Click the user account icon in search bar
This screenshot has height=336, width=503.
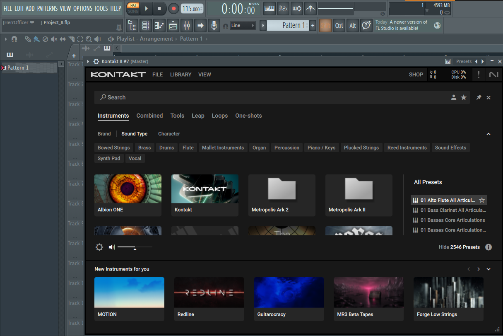[454, 97]
